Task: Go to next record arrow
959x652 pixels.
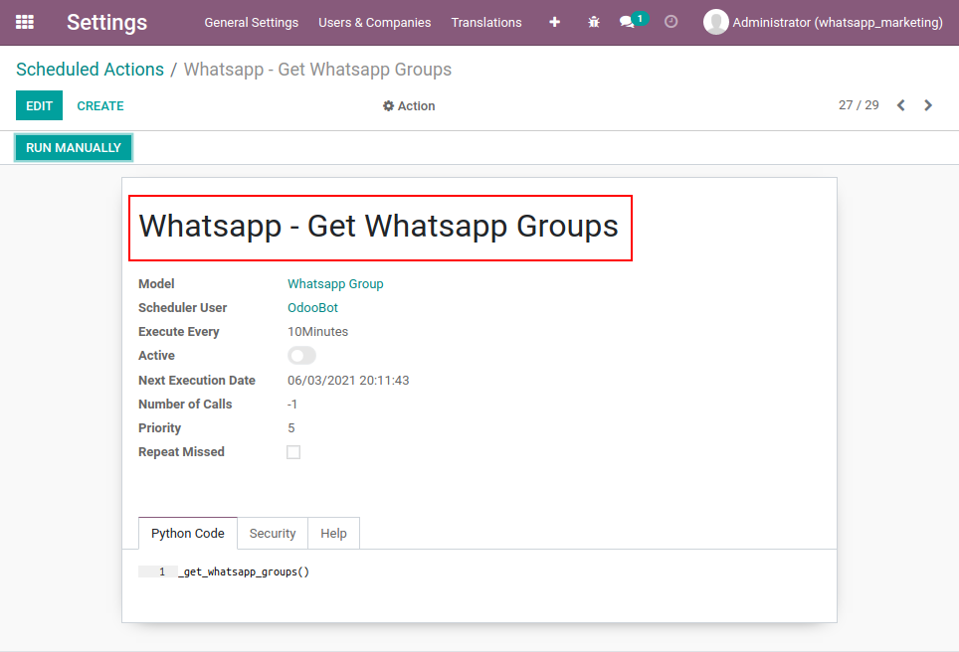Action: pyautogui.click(x=928, y=105)
